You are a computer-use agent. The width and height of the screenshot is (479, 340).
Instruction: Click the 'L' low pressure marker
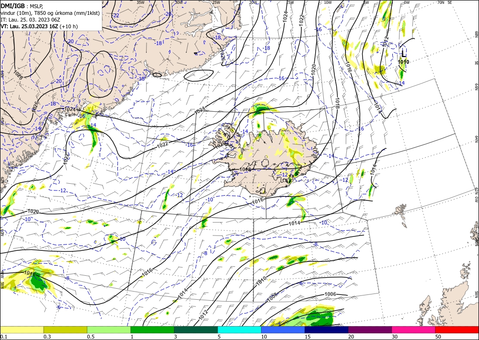(403, 54)
